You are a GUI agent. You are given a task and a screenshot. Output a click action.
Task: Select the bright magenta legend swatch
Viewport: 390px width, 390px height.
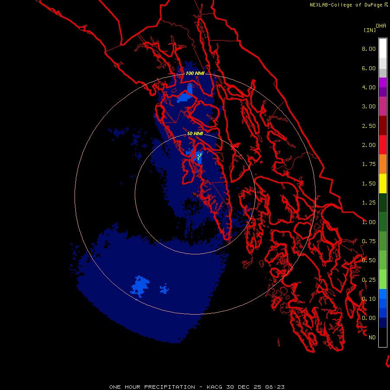tap(383, 82)
